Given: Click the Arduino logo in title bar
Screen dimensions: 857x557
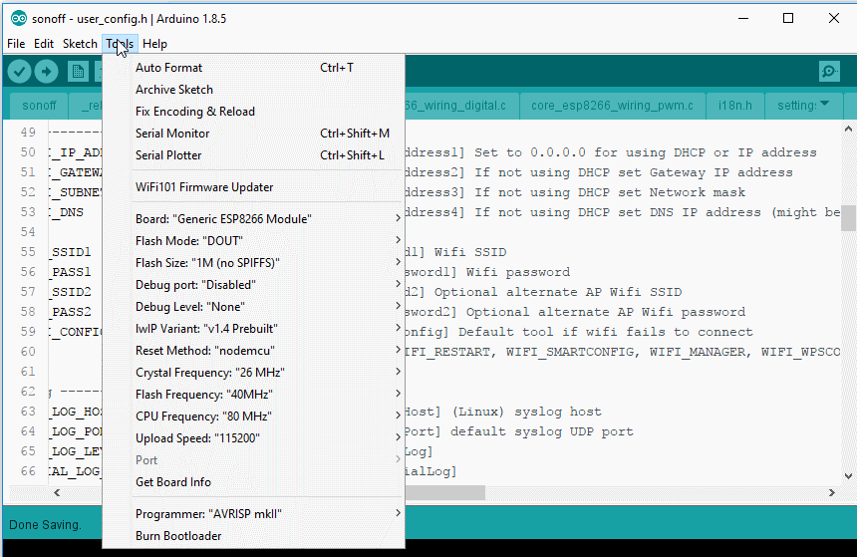Looking at the screenshot, I should click(18, 18).
